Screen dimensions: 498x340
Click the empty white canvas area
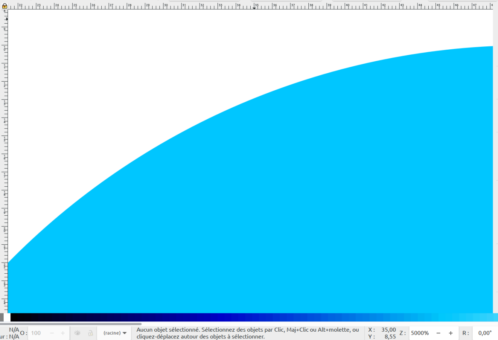point(124,62)
